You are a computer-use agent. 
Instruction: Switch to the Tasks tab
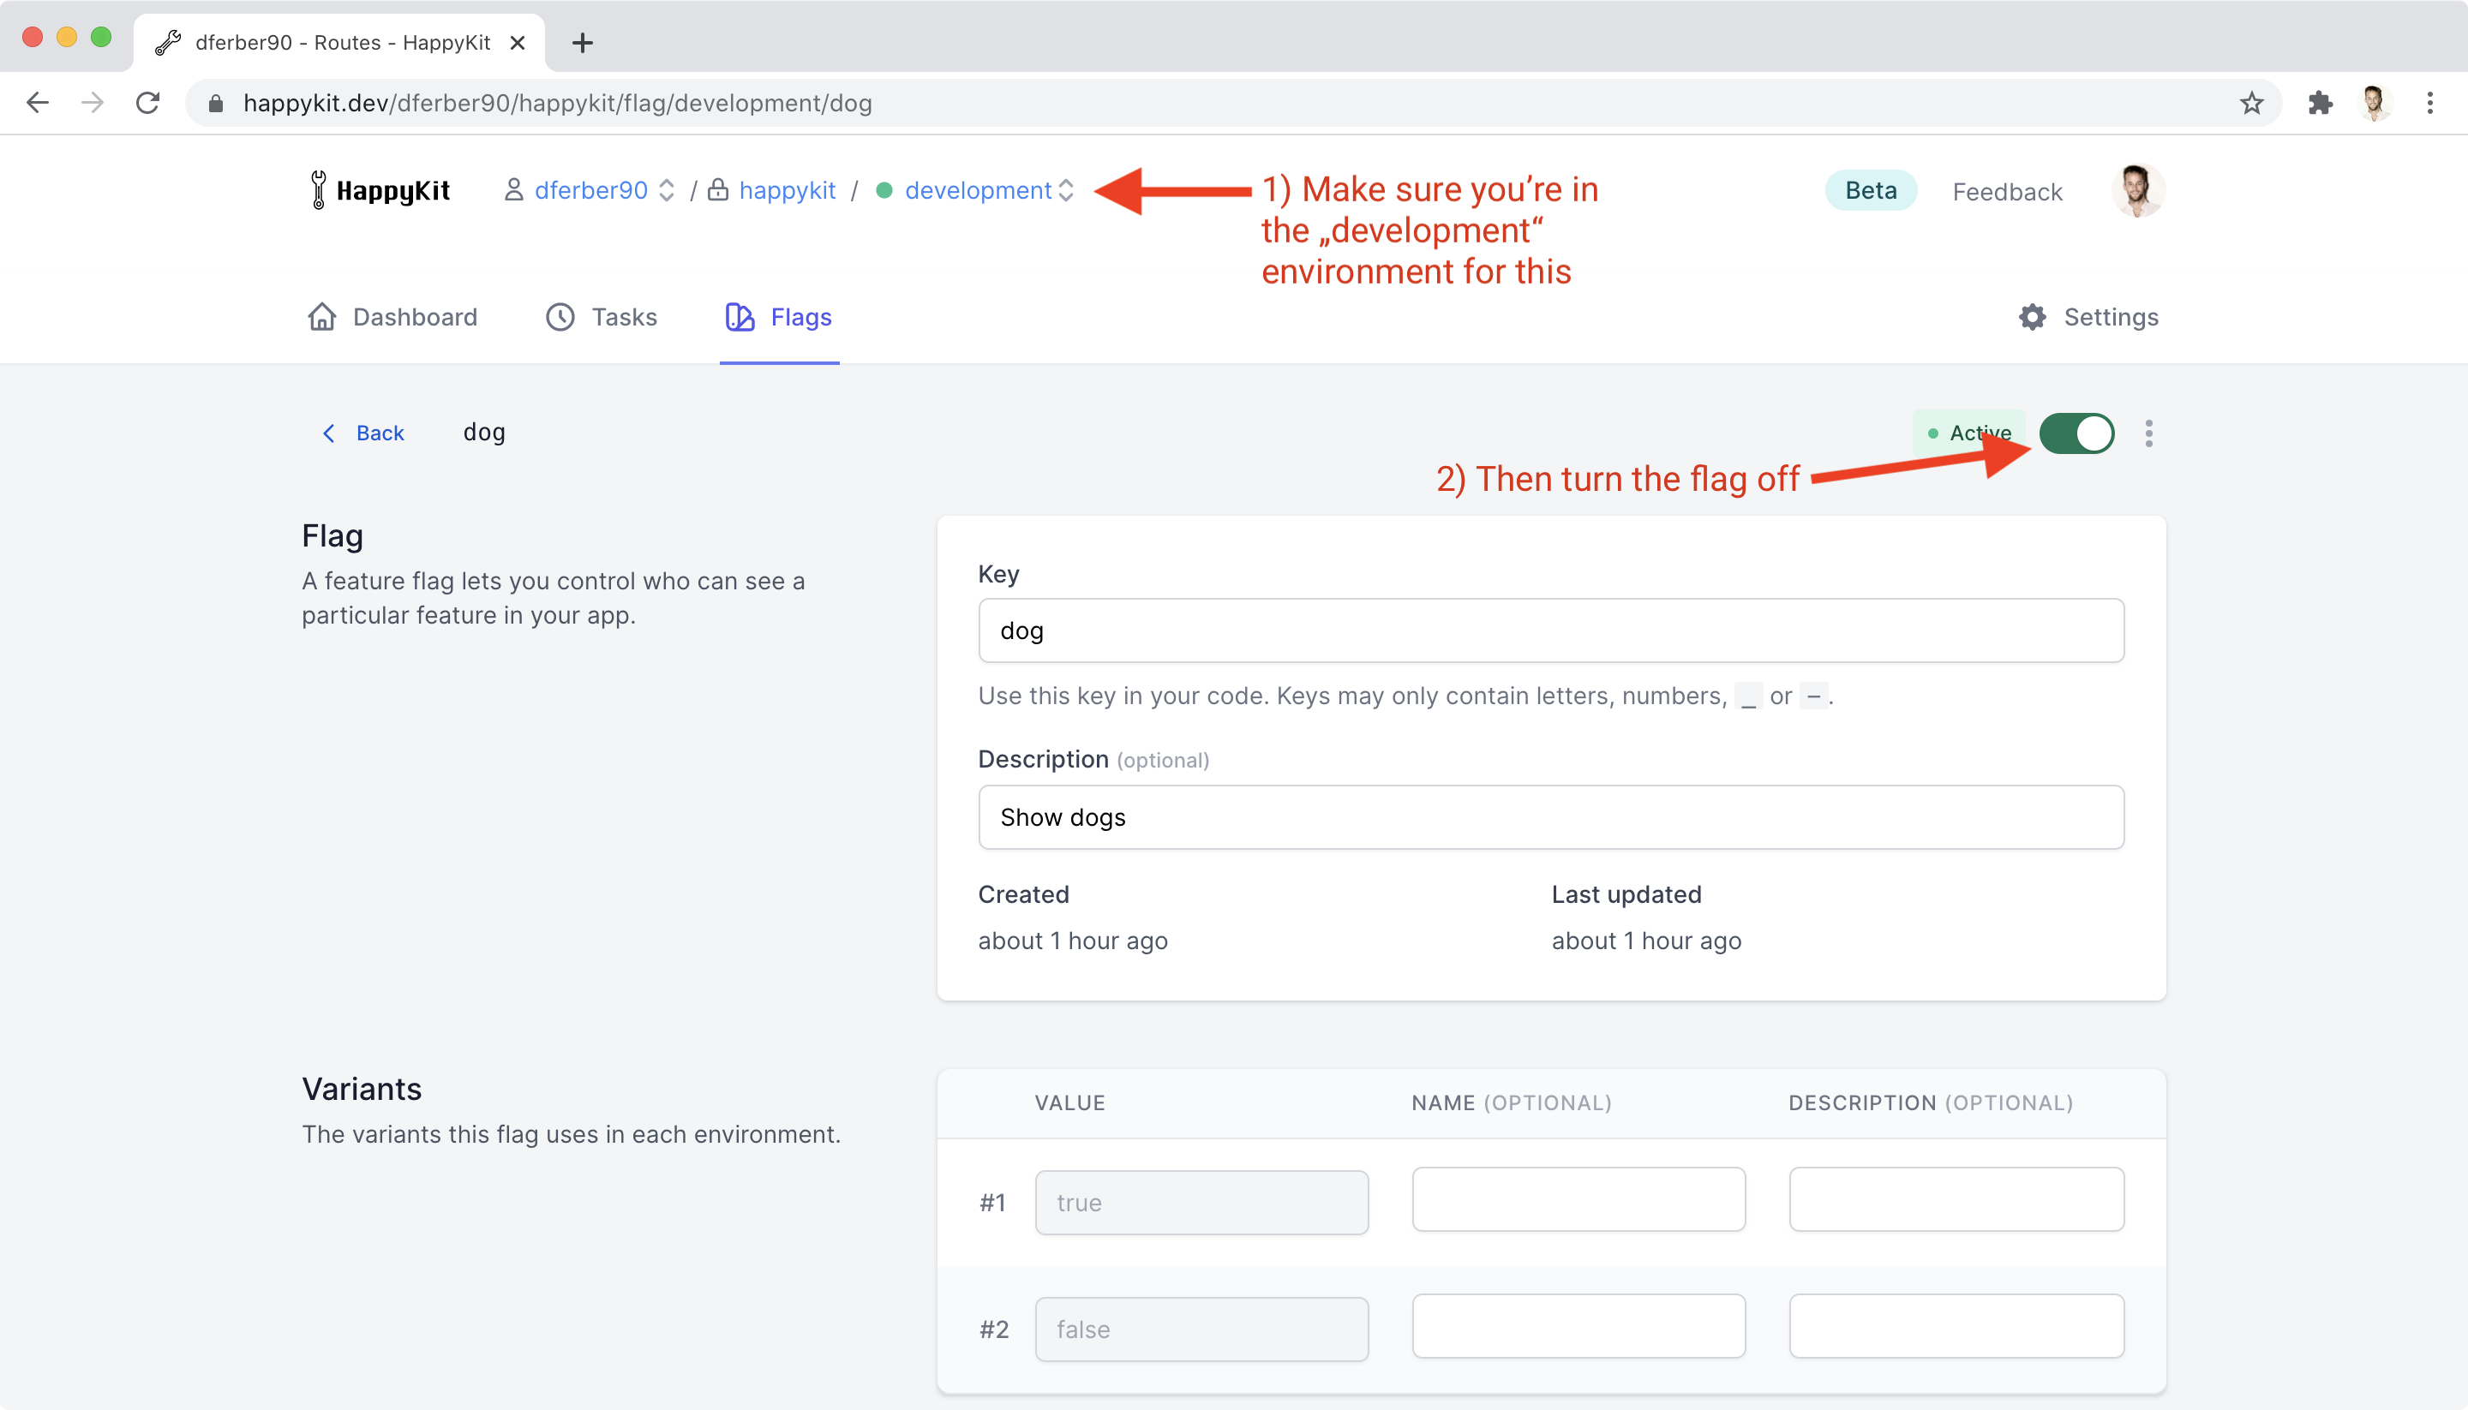click(x=601, y=317)
